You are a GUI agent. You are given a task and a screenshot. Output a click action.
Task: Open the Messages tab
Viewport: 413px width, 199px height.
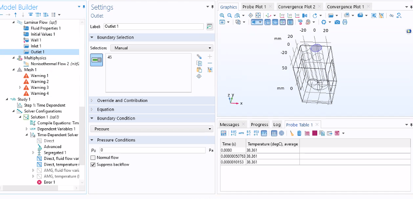click(x=229, y=124)
